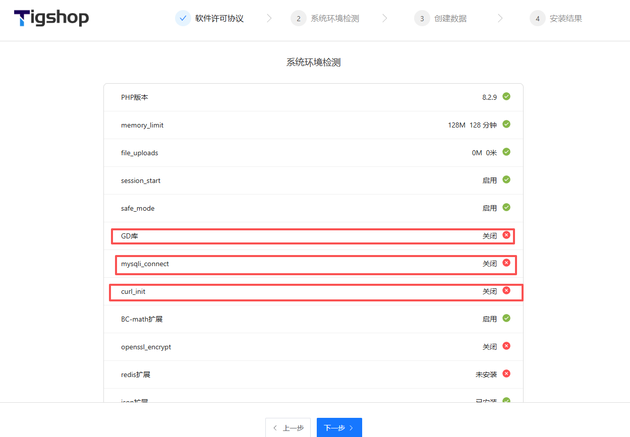Screen dimensions: 630x437
Task: Click the chevron arrow after 系统环境检测
Action: tap(384, 19)
